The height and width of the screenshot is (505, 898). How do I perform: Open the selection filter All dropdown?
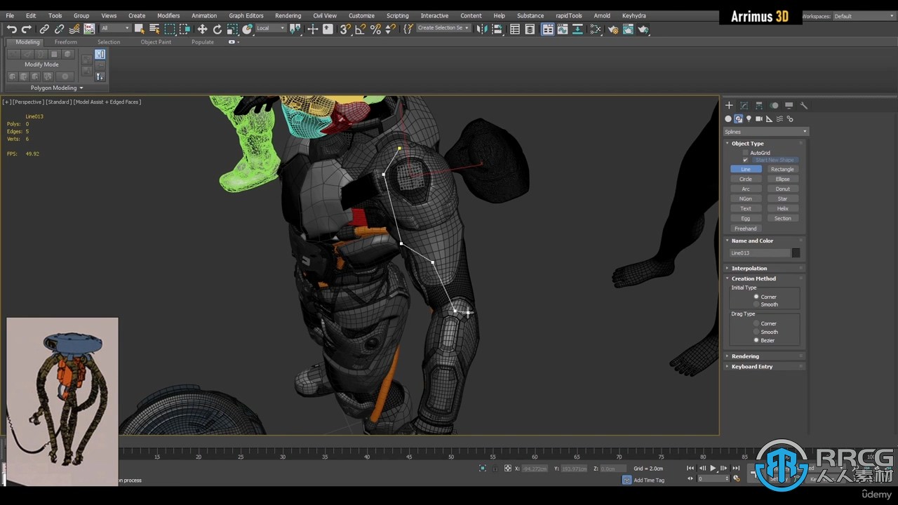(x=115, y=28)
